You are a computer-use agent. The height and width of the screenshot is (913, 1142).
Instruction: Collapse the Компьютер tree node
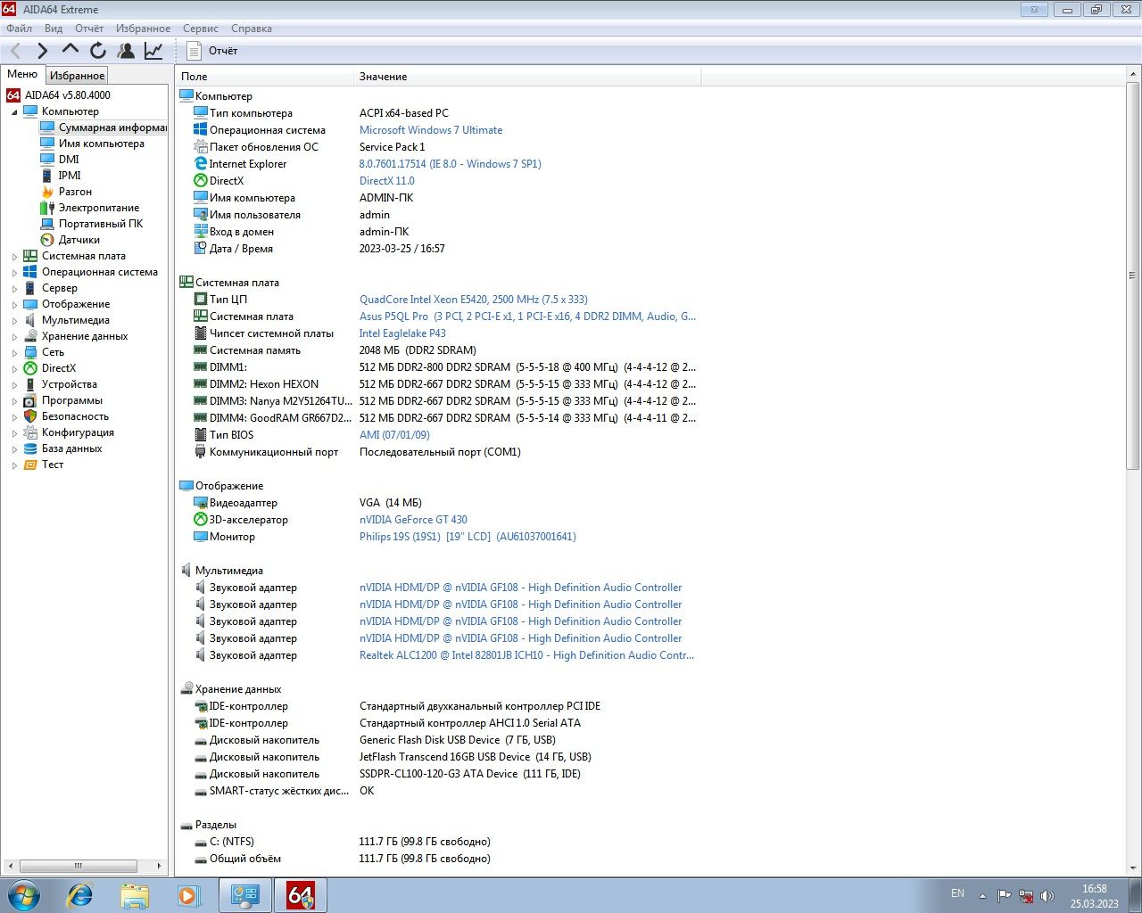[14, 112]
